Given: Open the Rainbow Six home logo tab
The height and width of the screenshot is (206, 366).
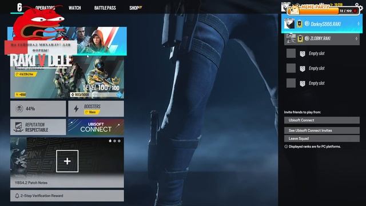Looking at the screenshot, I should point(19,7).
